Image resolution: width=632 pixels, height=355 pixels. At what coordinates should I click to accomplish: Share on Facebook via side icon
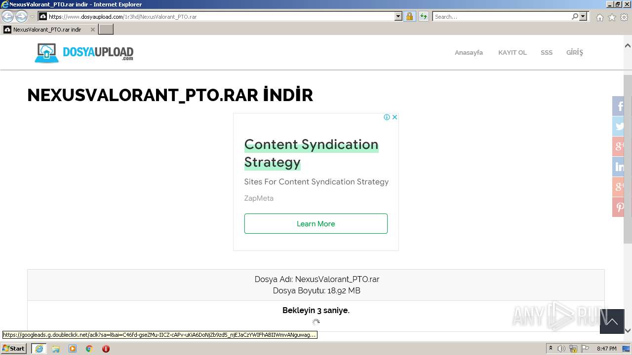click(x=619, y=106)
